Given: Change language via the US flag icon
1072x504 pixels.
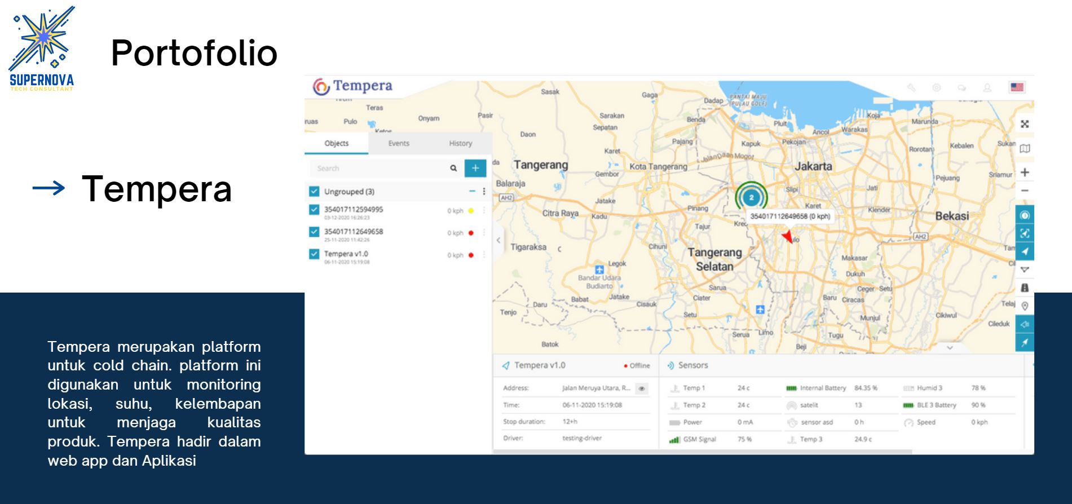Looking at the screenshot, I should point(1017,87).
